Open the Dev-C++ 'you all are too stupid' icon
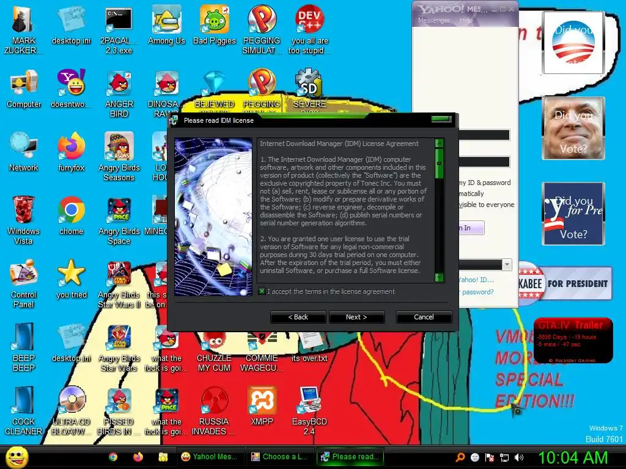626x469 pixels. [309, 29]
